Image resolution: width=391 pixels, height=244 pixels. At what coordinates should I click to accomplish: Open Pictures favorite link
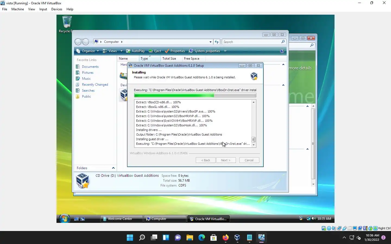point(87,73)
